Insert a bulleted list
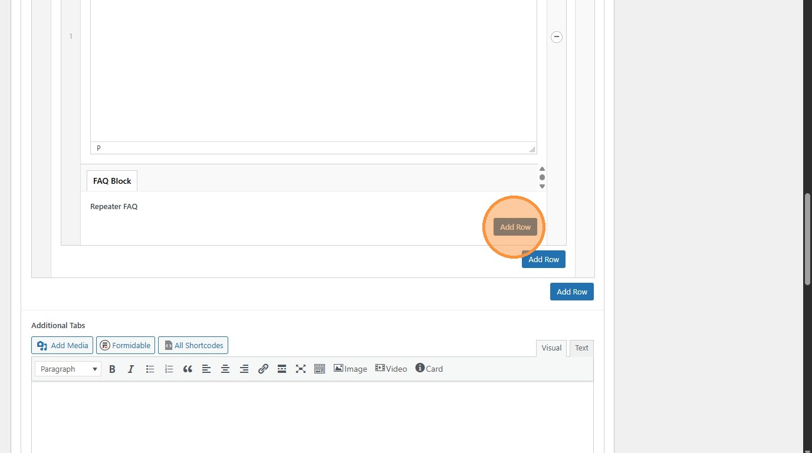The height and width of the screenshot is (453, 812). [150, 369]
